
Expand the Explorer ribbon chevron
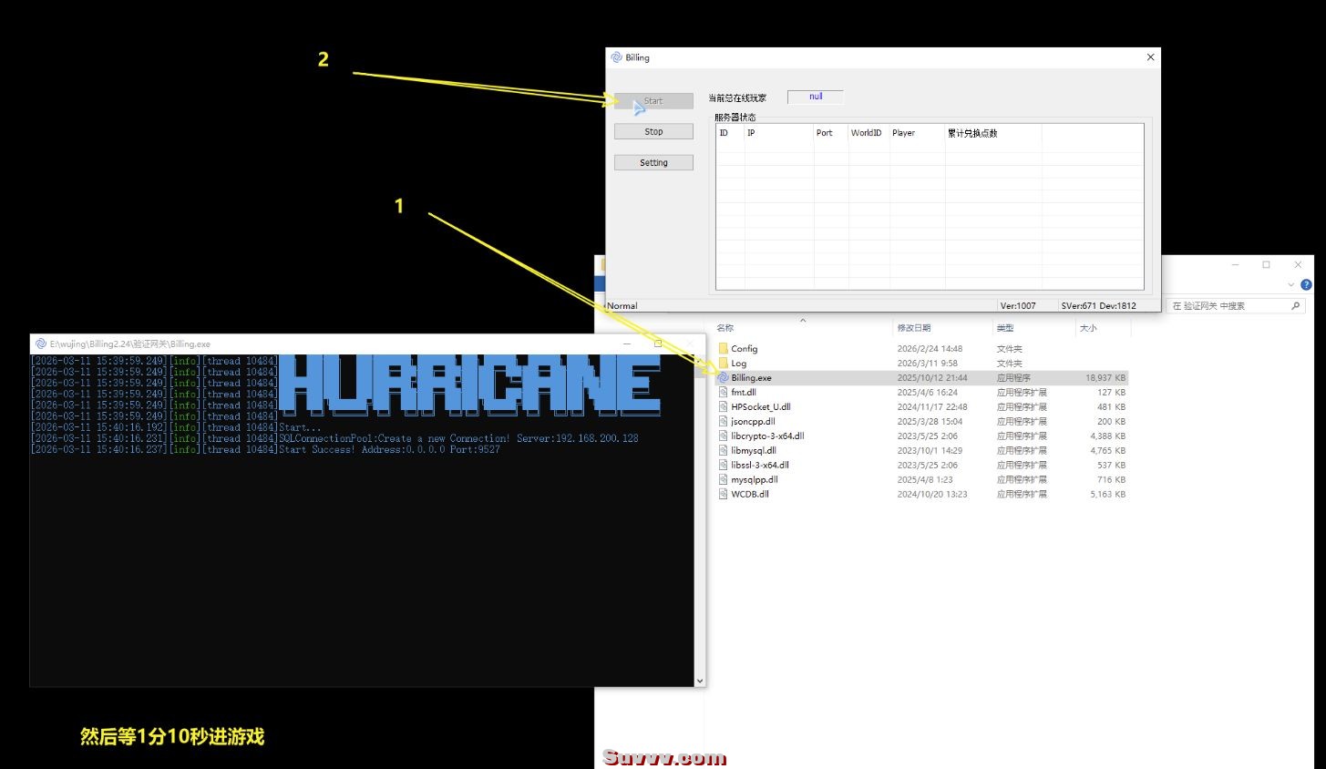coord(1290,285)
